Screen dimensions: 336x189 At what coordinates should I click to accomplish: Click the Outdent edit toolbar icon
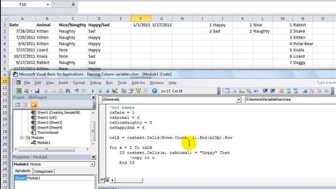pyautogui.click(x=272, y=91)
